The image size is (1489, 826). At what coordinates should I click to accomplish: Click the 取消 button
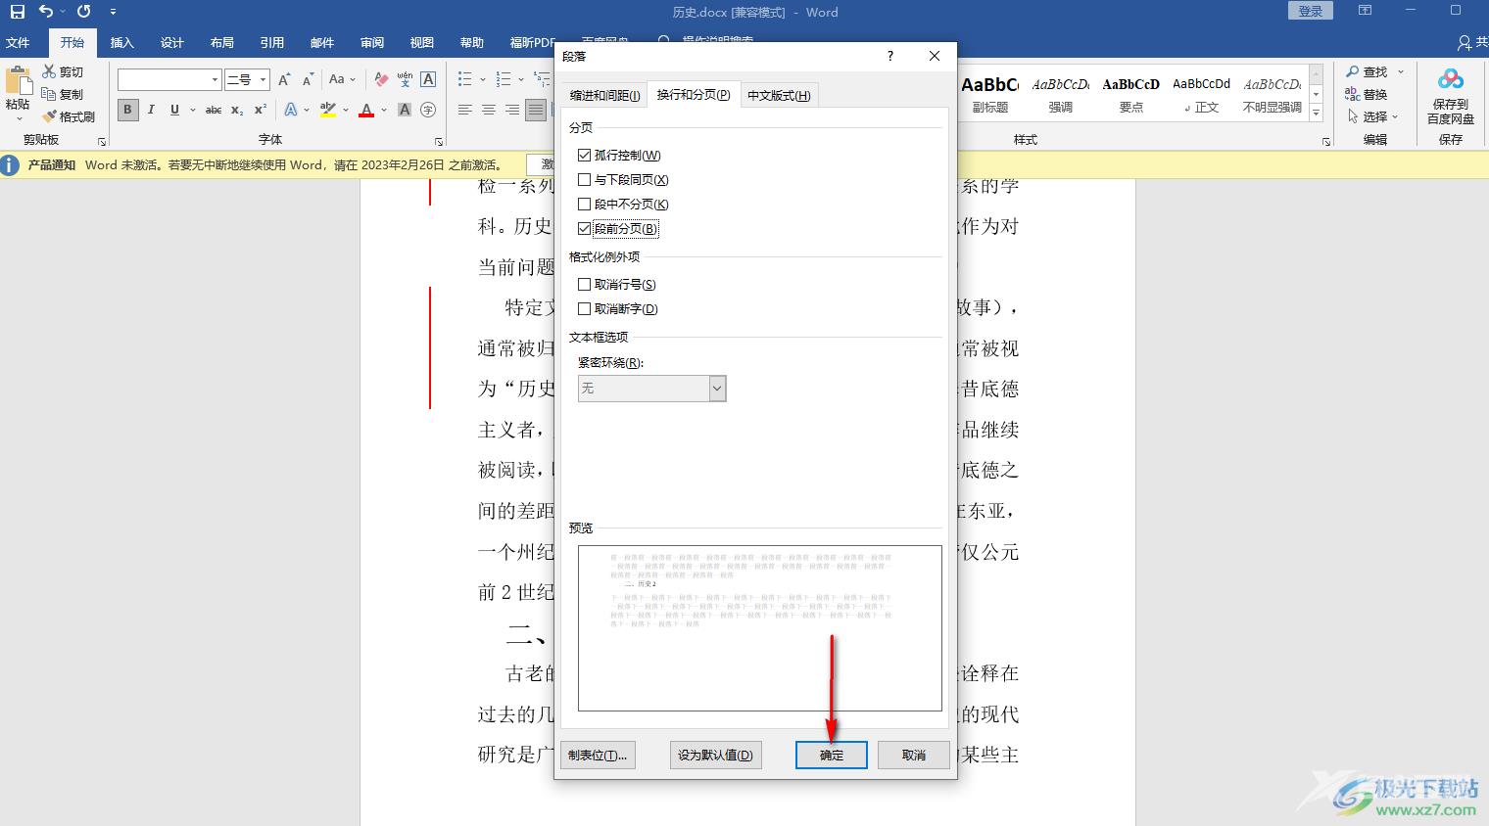pyautogui.click(x=914, y=755)
